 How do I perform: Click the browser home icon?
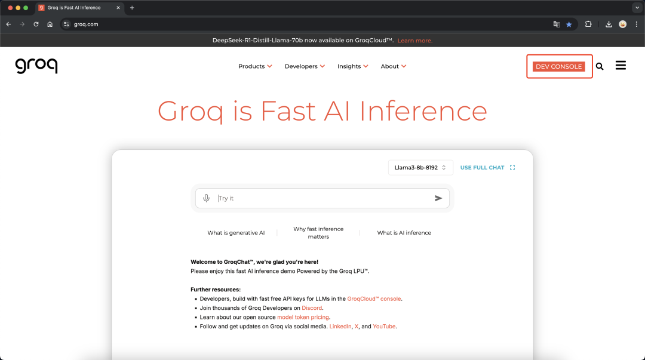pyautogui.click(x=50, y=24)
